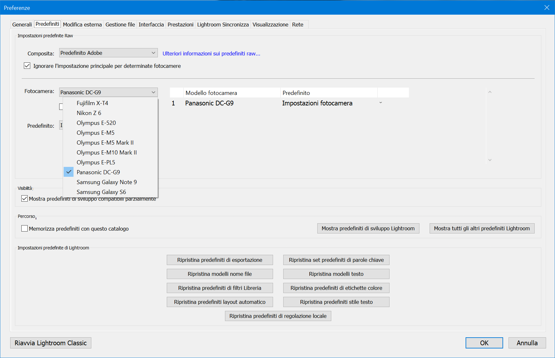Choose Fujifilm X-T4 from camera list
This screenshot has height=358, width=555.
[x=110, y=103]
